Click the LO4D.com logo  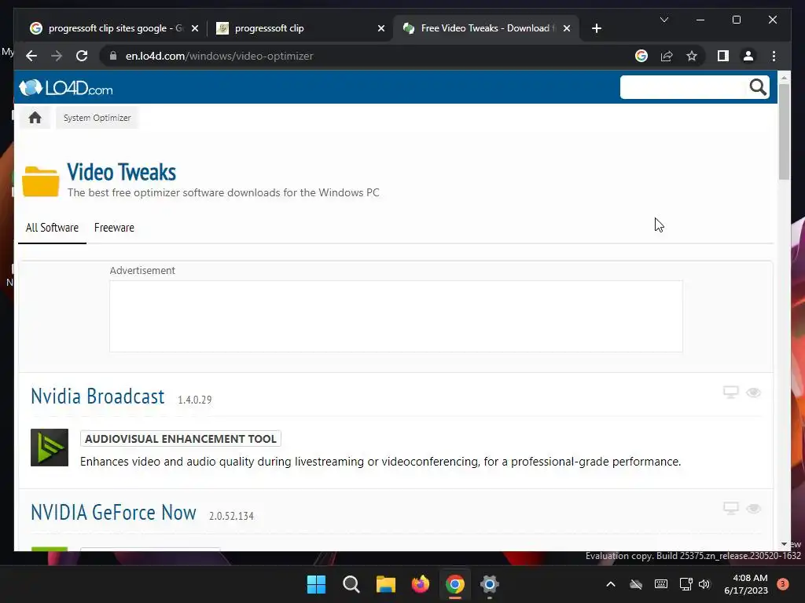tap(66, 88)
